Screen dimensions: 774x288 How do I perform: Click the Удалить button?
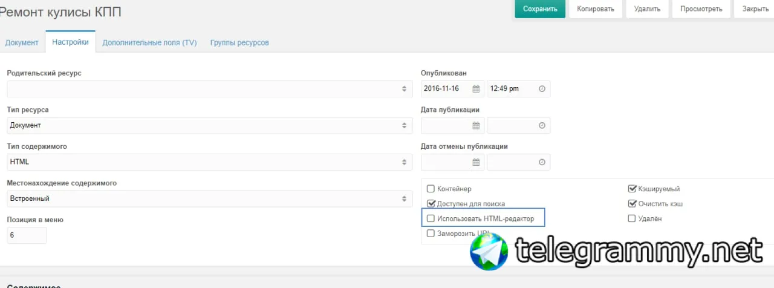pos(647,9)
